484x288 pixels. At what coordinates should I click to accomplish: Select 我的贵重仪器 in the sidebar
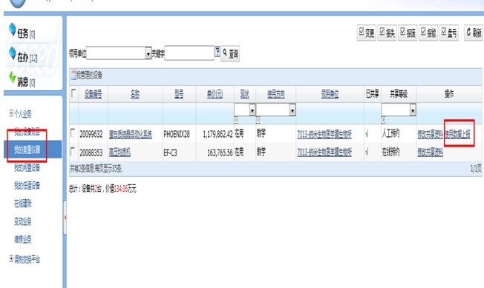click(27, 150)
